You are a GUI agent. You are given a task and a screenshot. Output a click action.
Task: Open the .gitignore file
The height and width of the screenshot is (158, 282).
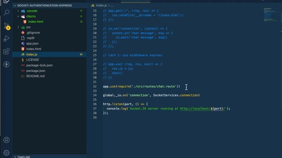[33, 32]
